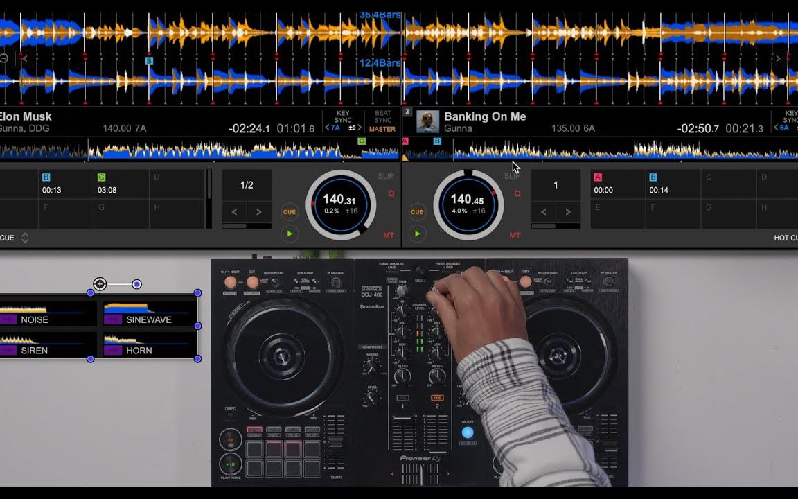Double deck 1 beat loop size arrow

[258, 212]
